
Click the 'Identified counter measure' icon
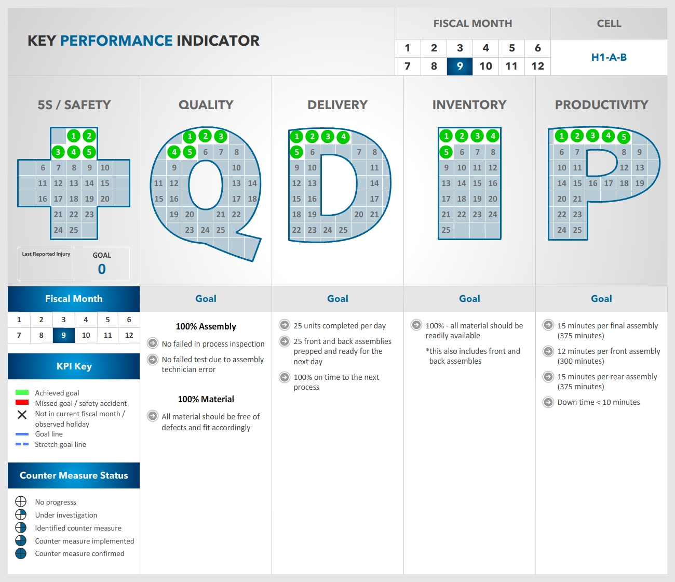tap(21, 527)
